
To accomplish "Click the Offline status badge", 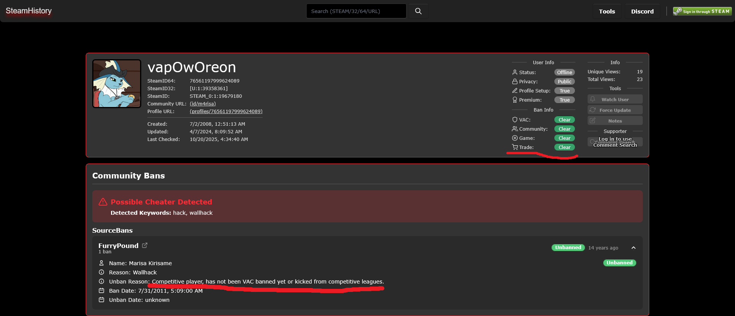I will pyautogui.click(x=565, y=72).
